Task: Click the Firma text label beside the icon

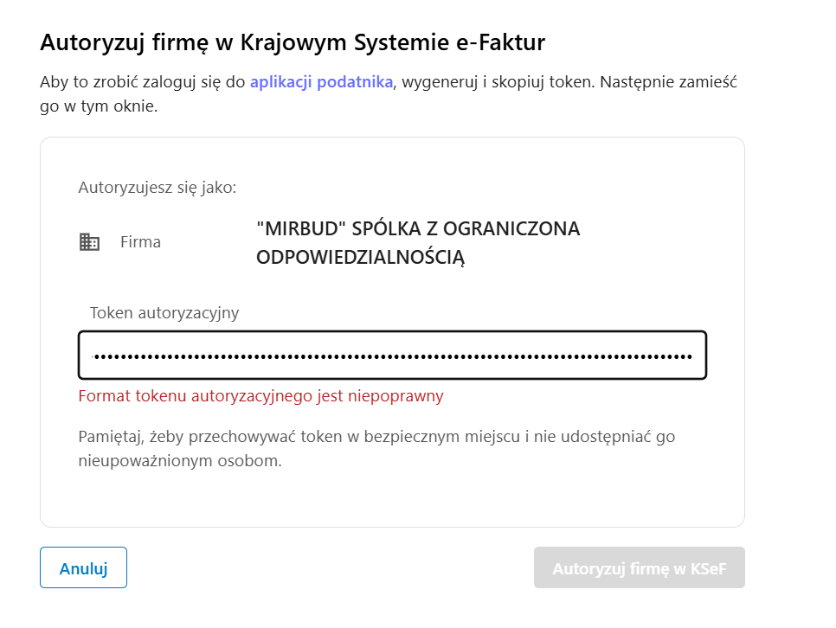Action: click(x=140, y=242)
